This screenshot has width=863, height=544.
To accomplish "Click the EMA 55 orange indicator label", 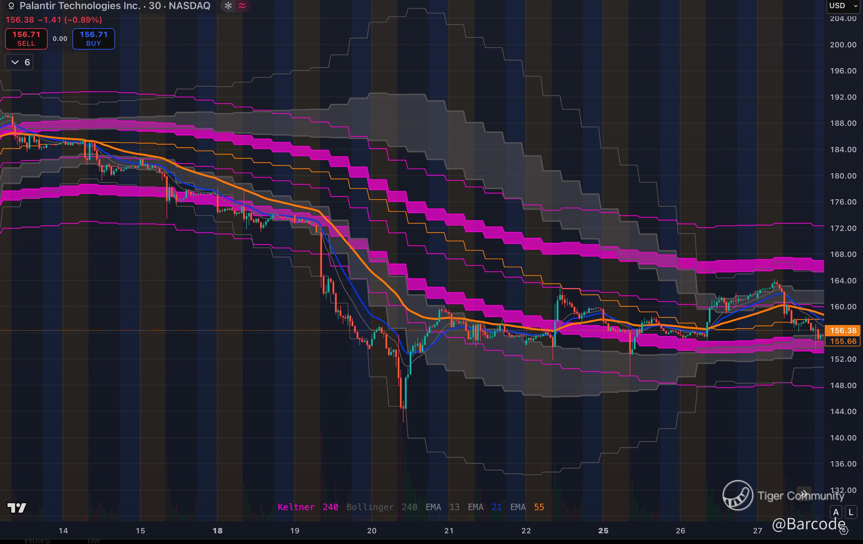I will point(527,507).
